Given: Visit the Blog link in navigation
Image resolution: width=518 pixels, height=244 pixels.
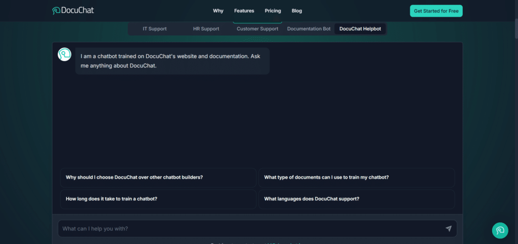Looking at the screenshot, I should pos(297,11).
